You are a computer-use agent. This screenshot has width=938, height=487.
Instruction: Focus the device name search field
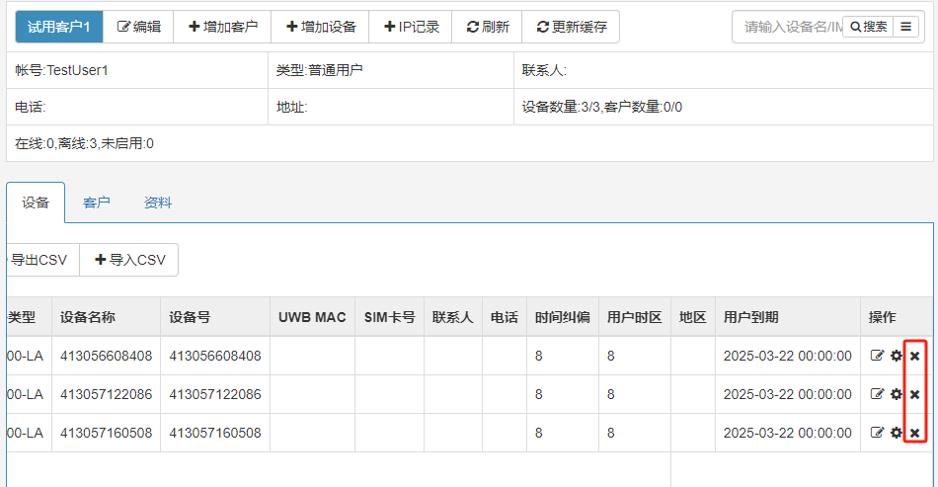pyautogui.click(x=790, y=27)
